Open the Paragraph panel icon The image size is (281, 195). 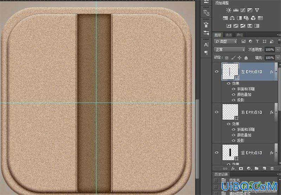[206, 52]
